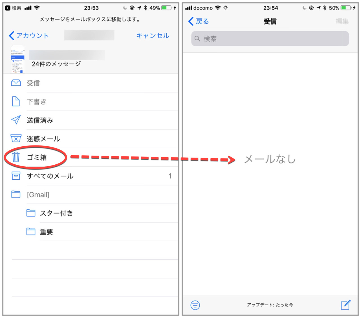The width and height of the screenshot is (361, 318).
Task: Tap the greyed 編集 button
Action: (342, 21)
